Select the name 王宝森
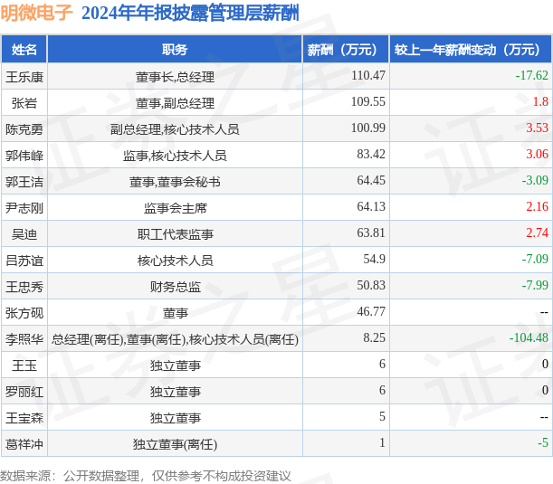This screenshot has height=484, width=553. click(x=24, y=418)
